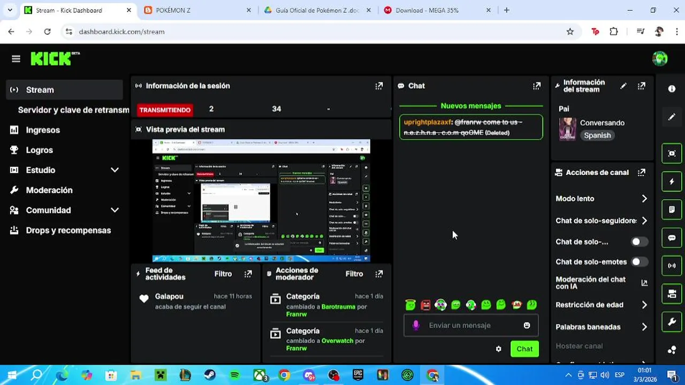
Task: Toggle the Chat de solo-... switch
Action: tap(639, 242)
